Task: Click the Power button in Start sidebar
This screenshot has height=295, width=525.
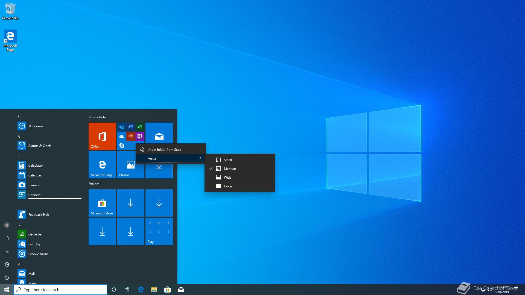Action: (x=7, y=278)
